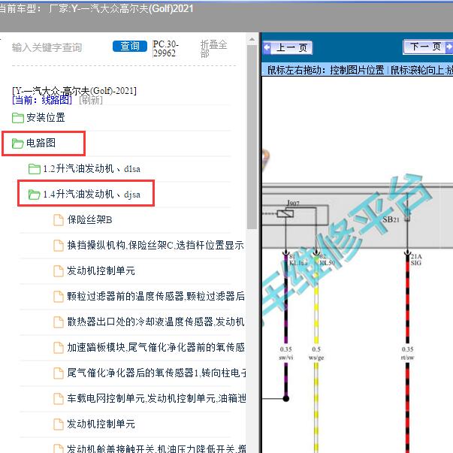Open the 发动机控制单元 diagram below 车载电网控制单元

101,424
